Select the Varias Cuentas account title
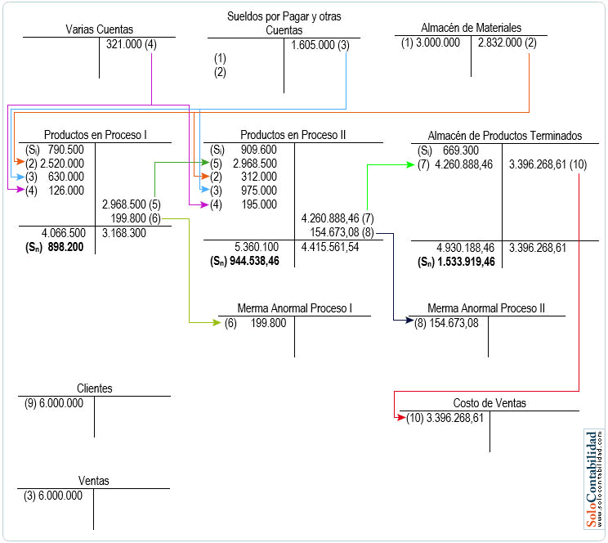This screenshot has width=608, height=543. [x=99, y=29]
